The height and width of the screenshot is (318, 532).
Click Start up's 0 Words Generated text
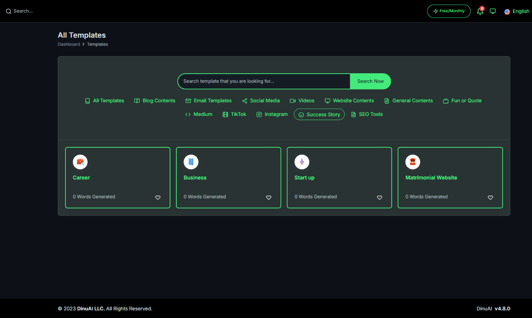315,197
